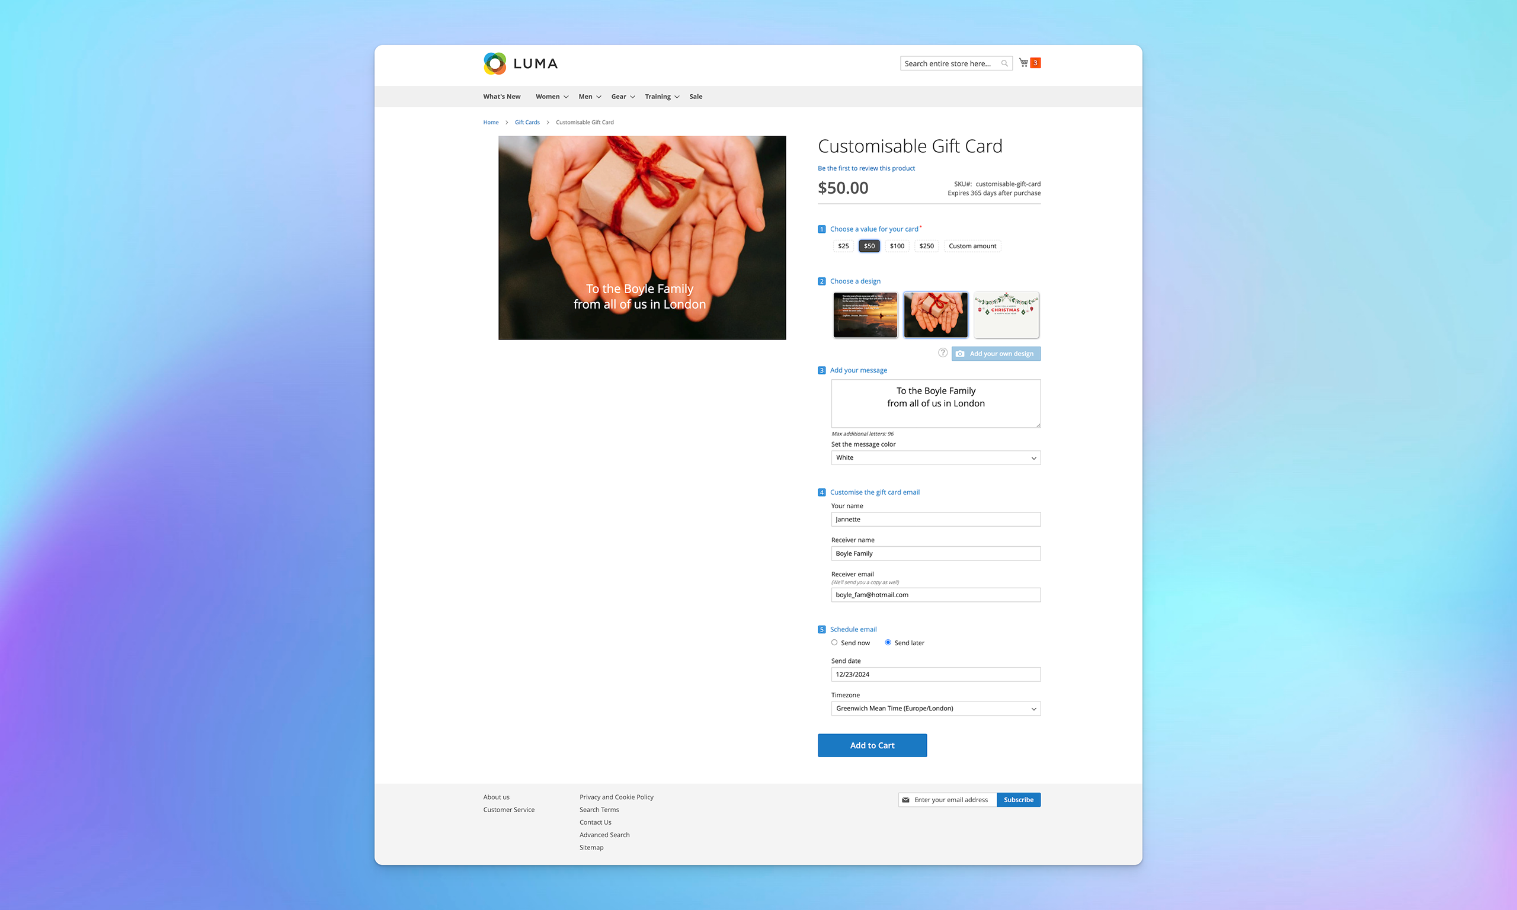Click the Add to Cart button
The height and width of the screenshot is (910, 1517).
click(872, 744)
